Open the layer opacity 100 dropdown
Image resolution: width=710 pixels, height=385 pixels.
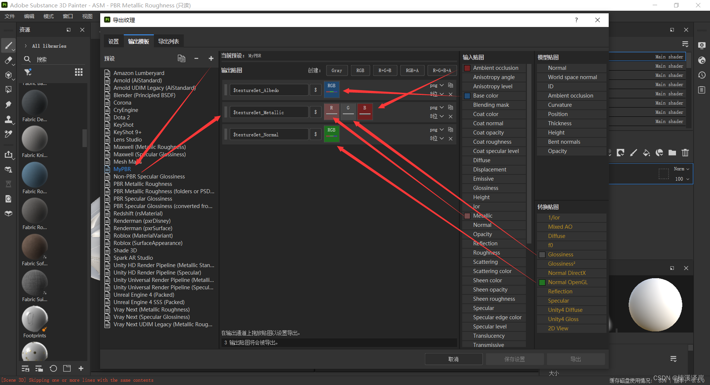click(682, 179)
